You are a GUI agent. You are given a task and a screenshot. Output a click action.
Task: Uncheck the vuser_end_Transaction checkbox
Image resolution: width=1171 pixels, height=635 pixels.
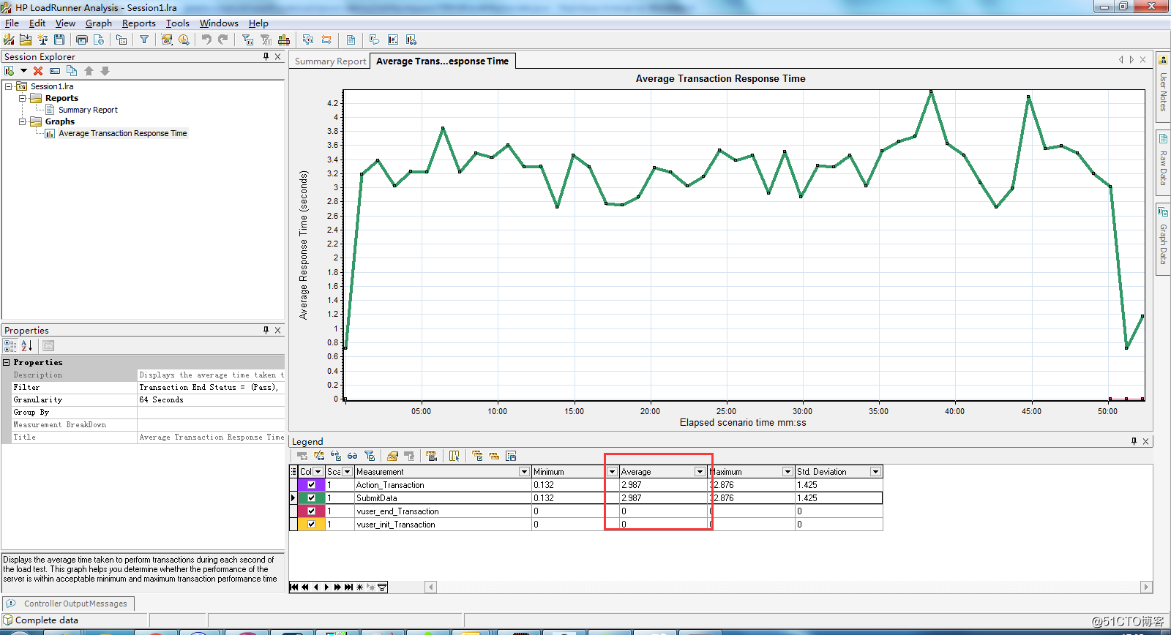click(311, 511)
